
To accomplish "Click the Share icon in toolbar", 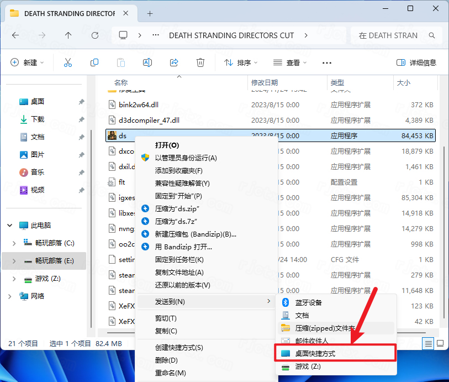I will pos(174,62).
